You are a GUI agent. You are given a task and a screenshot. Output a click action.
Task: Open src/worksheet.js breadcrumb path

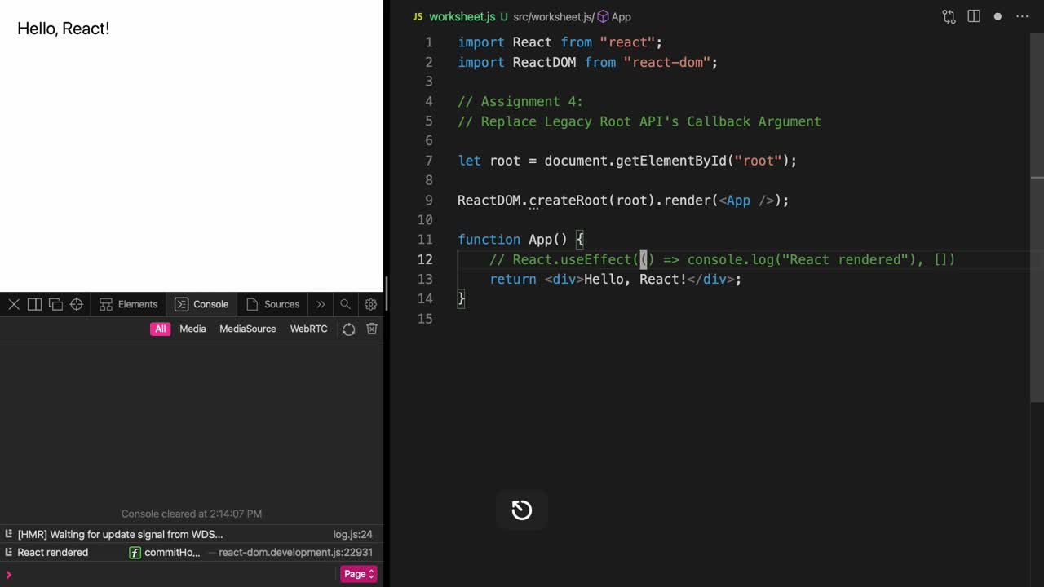[551, 16]
